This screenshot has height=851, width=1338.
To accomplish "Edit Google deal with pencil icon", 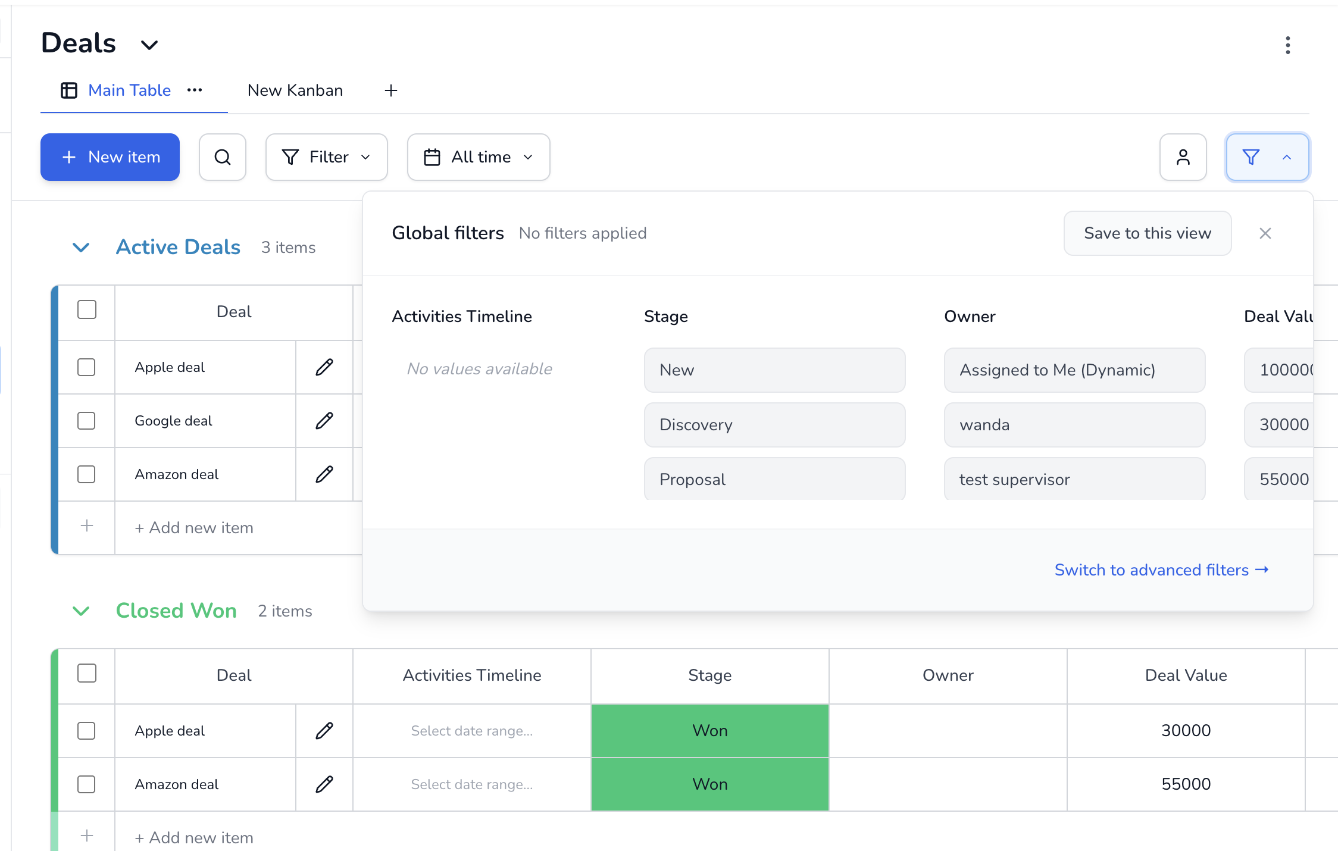I will click(324, 421).
